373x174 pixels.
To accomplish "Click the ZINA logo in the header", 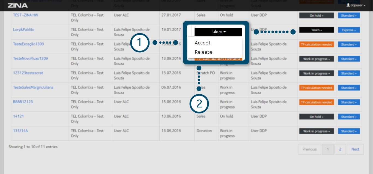I will 18,5.
